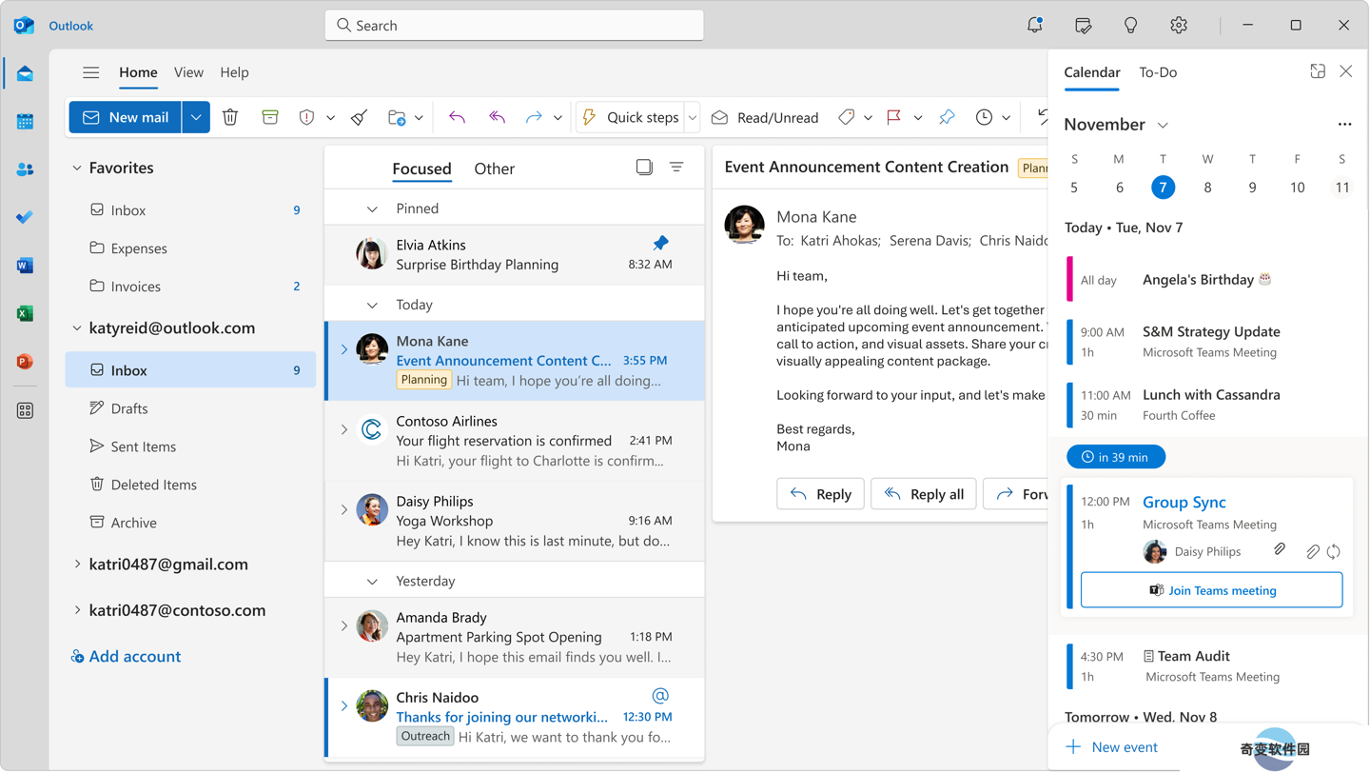
Task: Expand the Contoso Airlines conversation
Action: point(344,430)
